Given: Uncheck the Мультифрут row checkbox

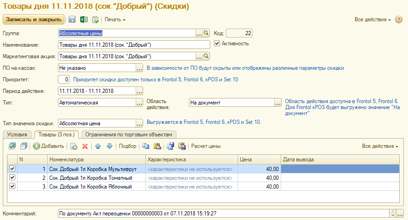Looking at the screenshot, I should pos(12,169).
